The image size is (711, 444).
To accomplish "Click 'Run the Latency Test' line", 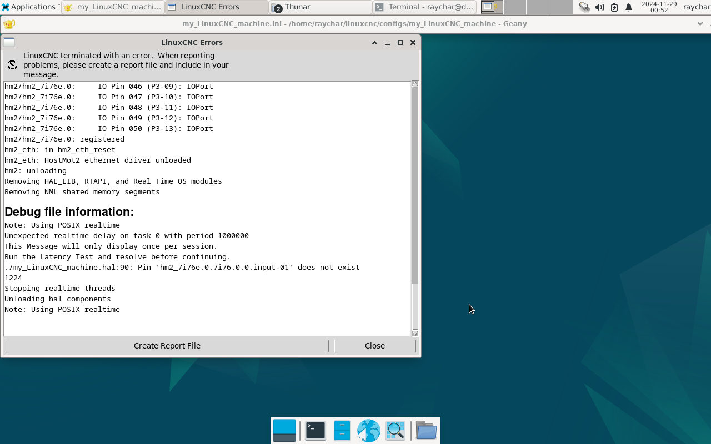I will click(x=117, y=257).
